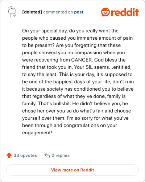The height and width of the screenshot is (182, 145).
Task: Click the View more on Reddit button
Action: tap(72, 170)
